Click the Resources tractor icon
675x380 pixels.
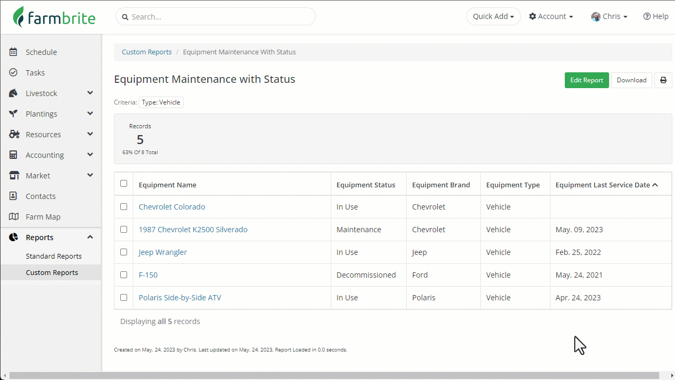point(14,135)
